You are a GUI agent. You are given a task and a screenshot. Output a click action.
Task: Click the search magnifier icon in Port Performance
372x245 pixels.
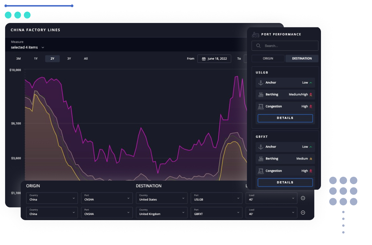[x=258, y=46]
